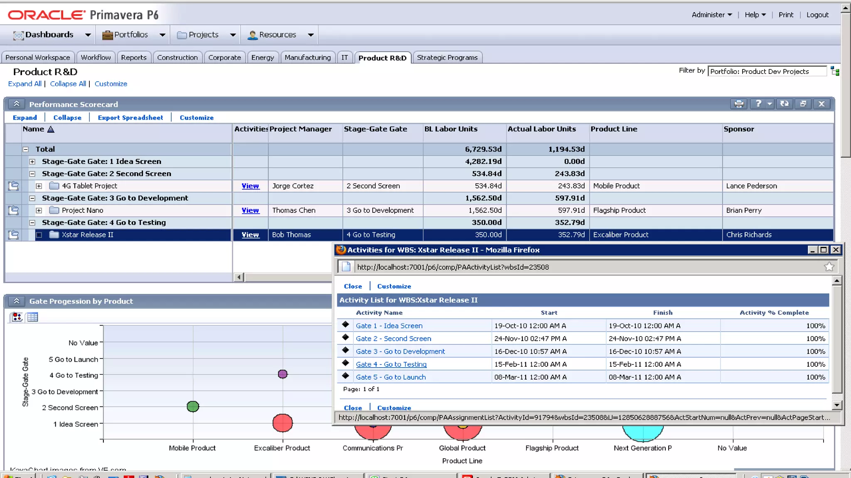Collapse the Total row
Viewport: 851px width, 478px height.
pos(25,149)
